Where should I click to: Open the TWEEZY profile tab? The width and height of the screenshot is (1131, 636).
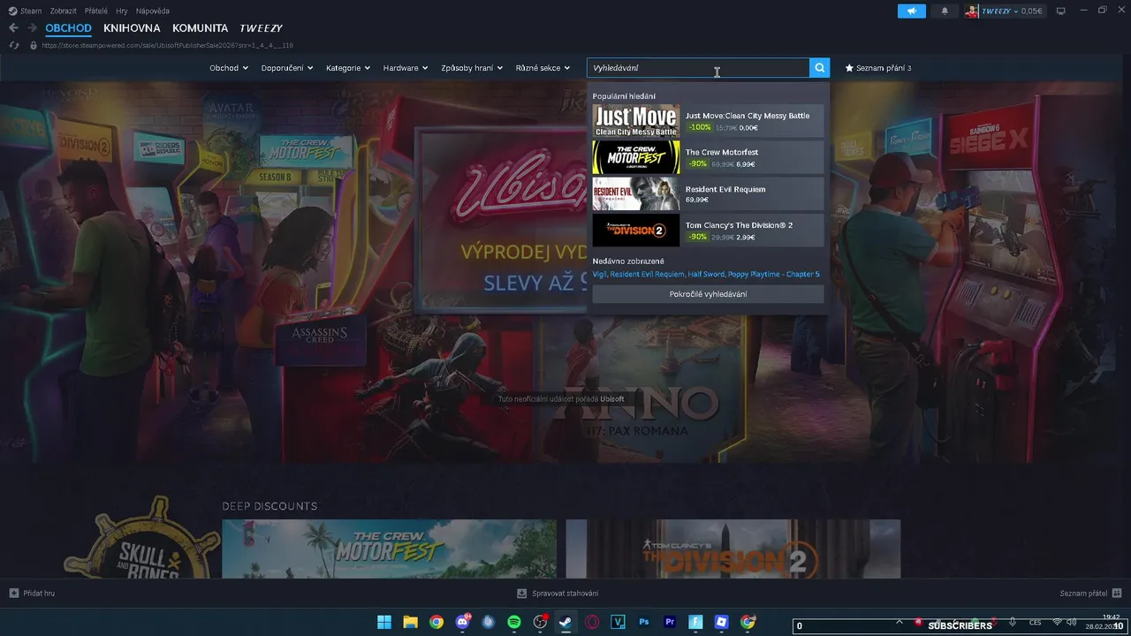coord(261,28)
